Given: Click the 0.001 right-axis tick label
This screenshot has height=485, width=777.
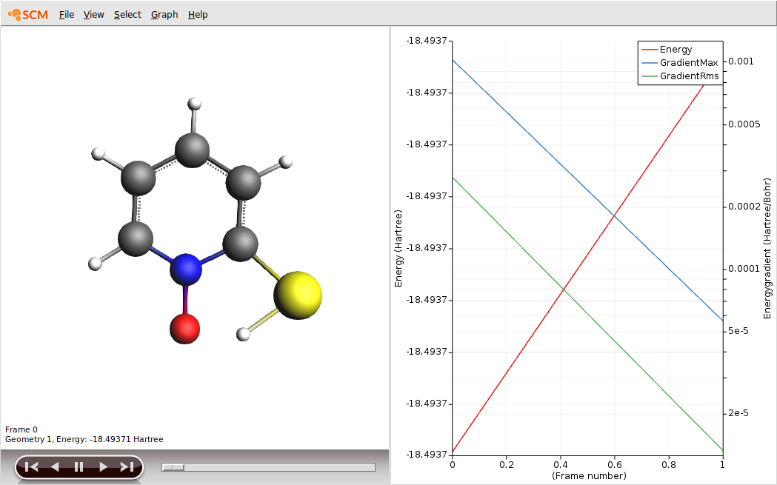Looking at the screenshot, I should pyautogui.click(x=741, y=61).
